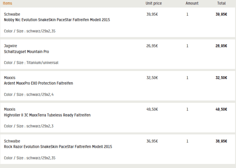Click the Amount column header

[192, 3]
